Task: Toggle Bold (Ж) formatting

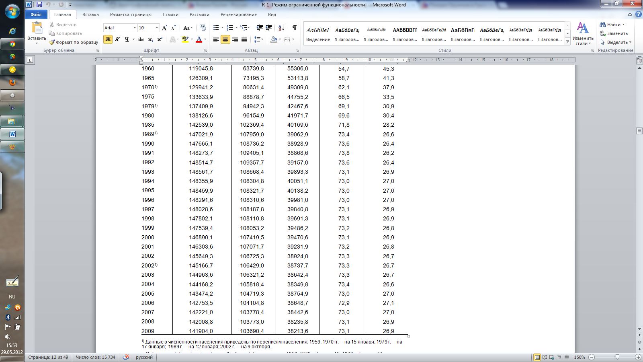Action: click(108, 39)
